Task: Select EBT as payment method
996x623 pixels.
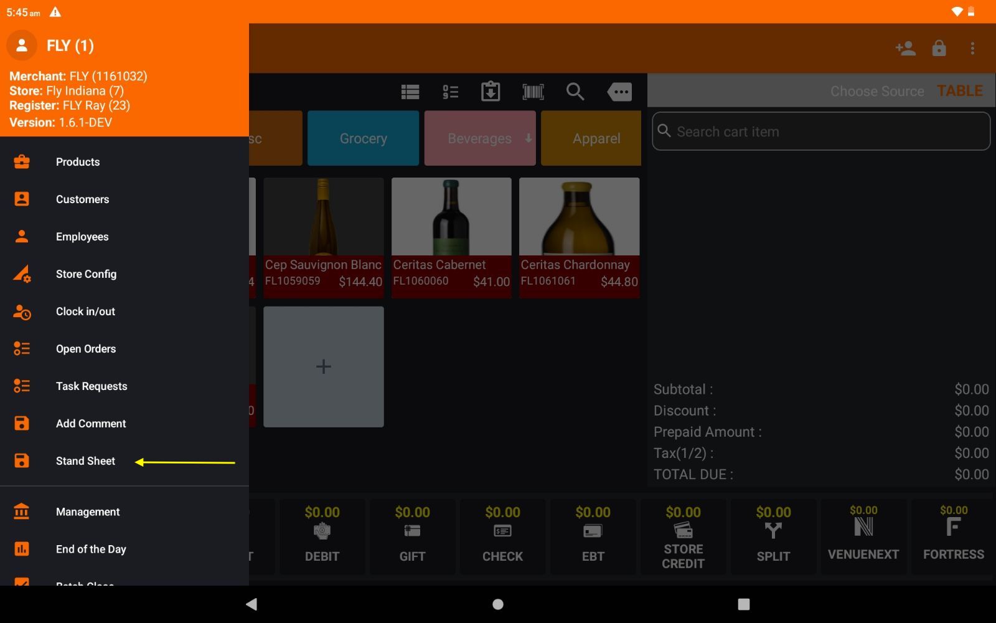Action: tap(593, 536)
